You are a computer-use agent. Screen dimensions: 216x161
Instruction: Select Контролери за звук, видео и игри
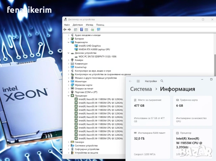coord(93,71)
